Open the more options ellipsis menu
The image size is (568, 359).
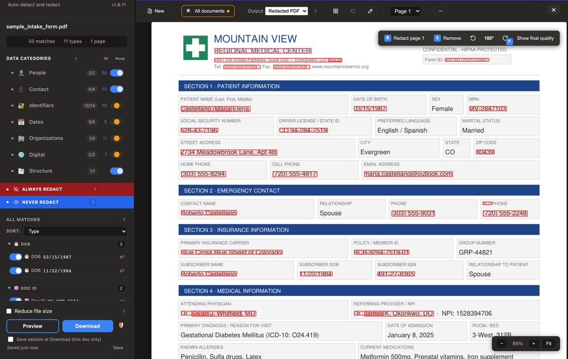(x=440, y=11)
